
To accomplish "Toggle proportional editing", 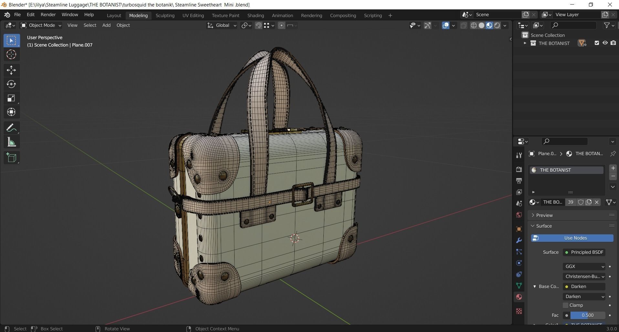I will click(x=281, y=25).
